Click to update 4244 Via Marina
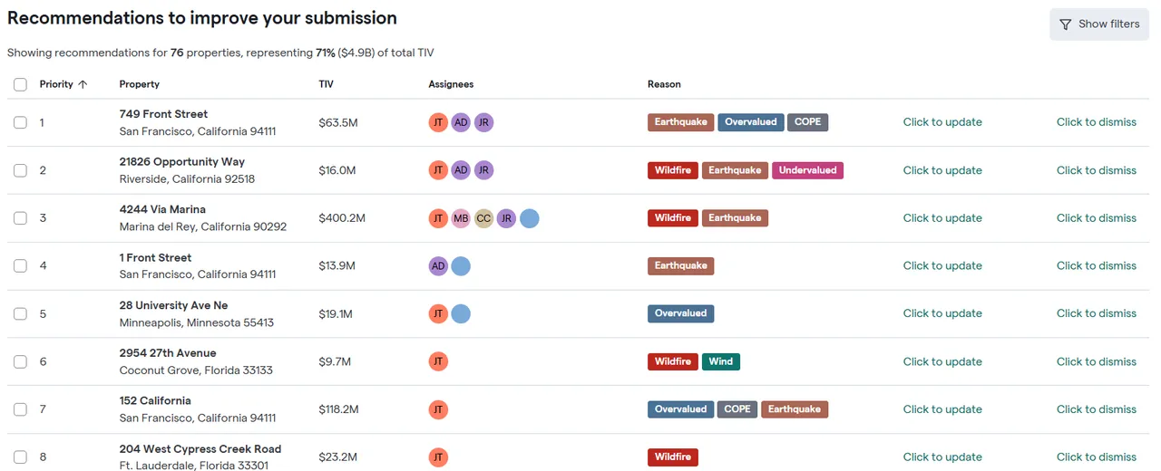Viewport: 1161px width, 471px height. pyautogui.click(x=942, y=218)
